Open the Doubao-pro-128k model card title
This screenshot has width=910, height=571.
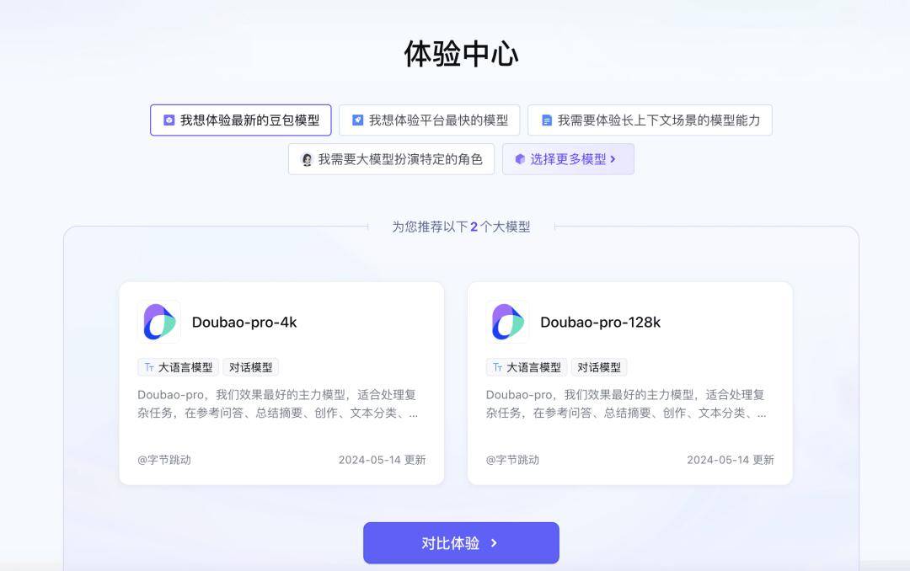[x=600, y=322]
